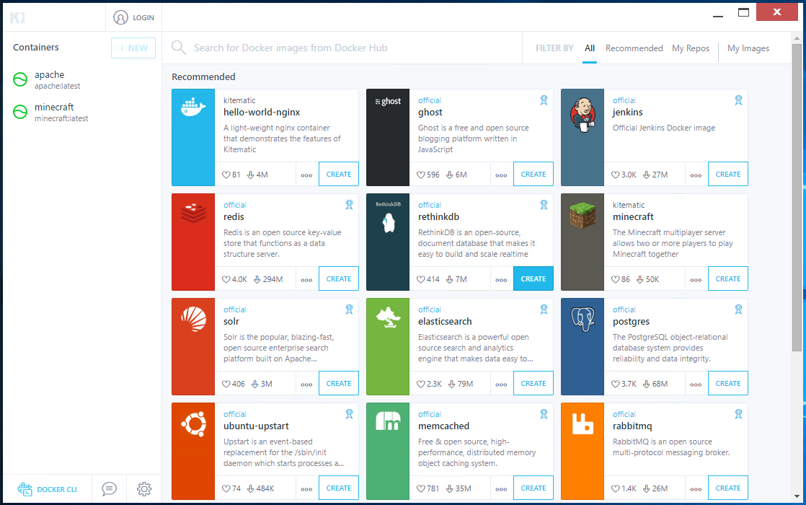Open the more options menu on rabbitmq card
Screen dimensions: 806x505
coord(696,488)
